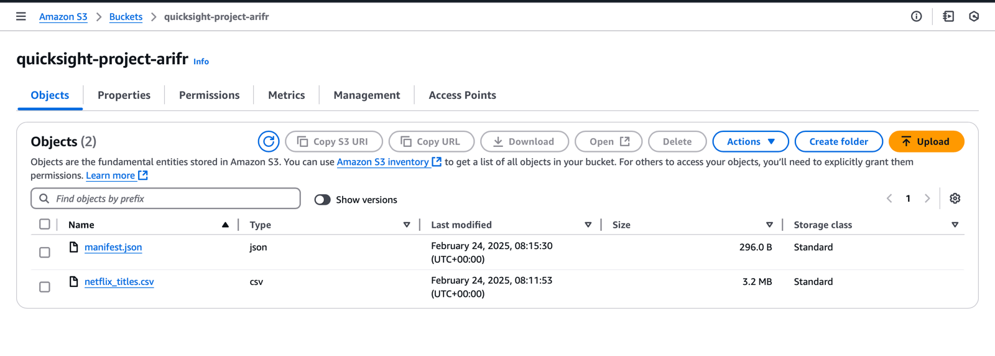Click external link icon after Amazon S3 inventory

tap(437, 162)
